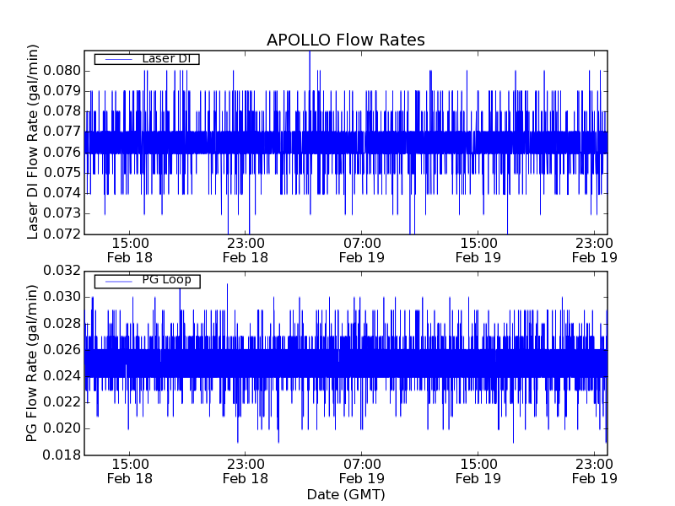Image resolution: width=675 pixels, height=506 pixels.
Task: Click the 0.072 tick on the top plot
Action: point(63,234)
